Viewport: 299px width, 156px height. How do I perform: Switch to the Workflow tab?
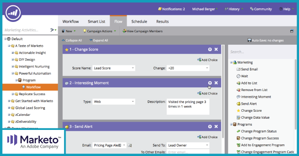pos(71,22)
